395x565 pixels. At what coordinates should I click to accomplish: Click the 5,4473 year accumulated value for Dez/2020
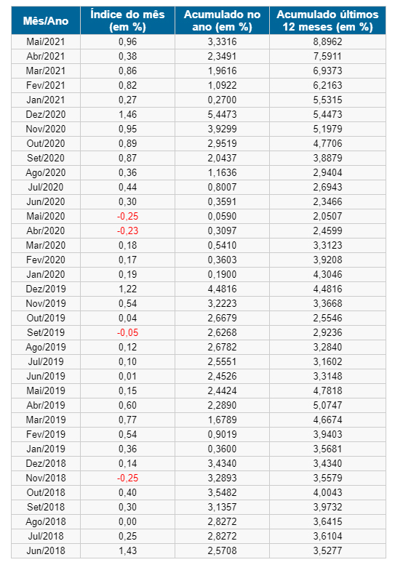click(x=222, y=115)
